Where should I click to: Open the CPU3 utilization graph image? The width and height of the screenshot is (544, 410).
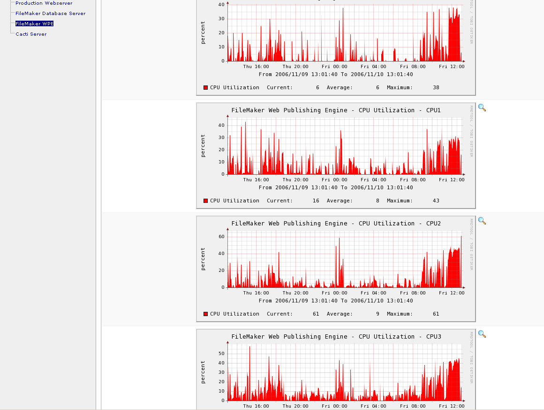(x=336, y=369)
